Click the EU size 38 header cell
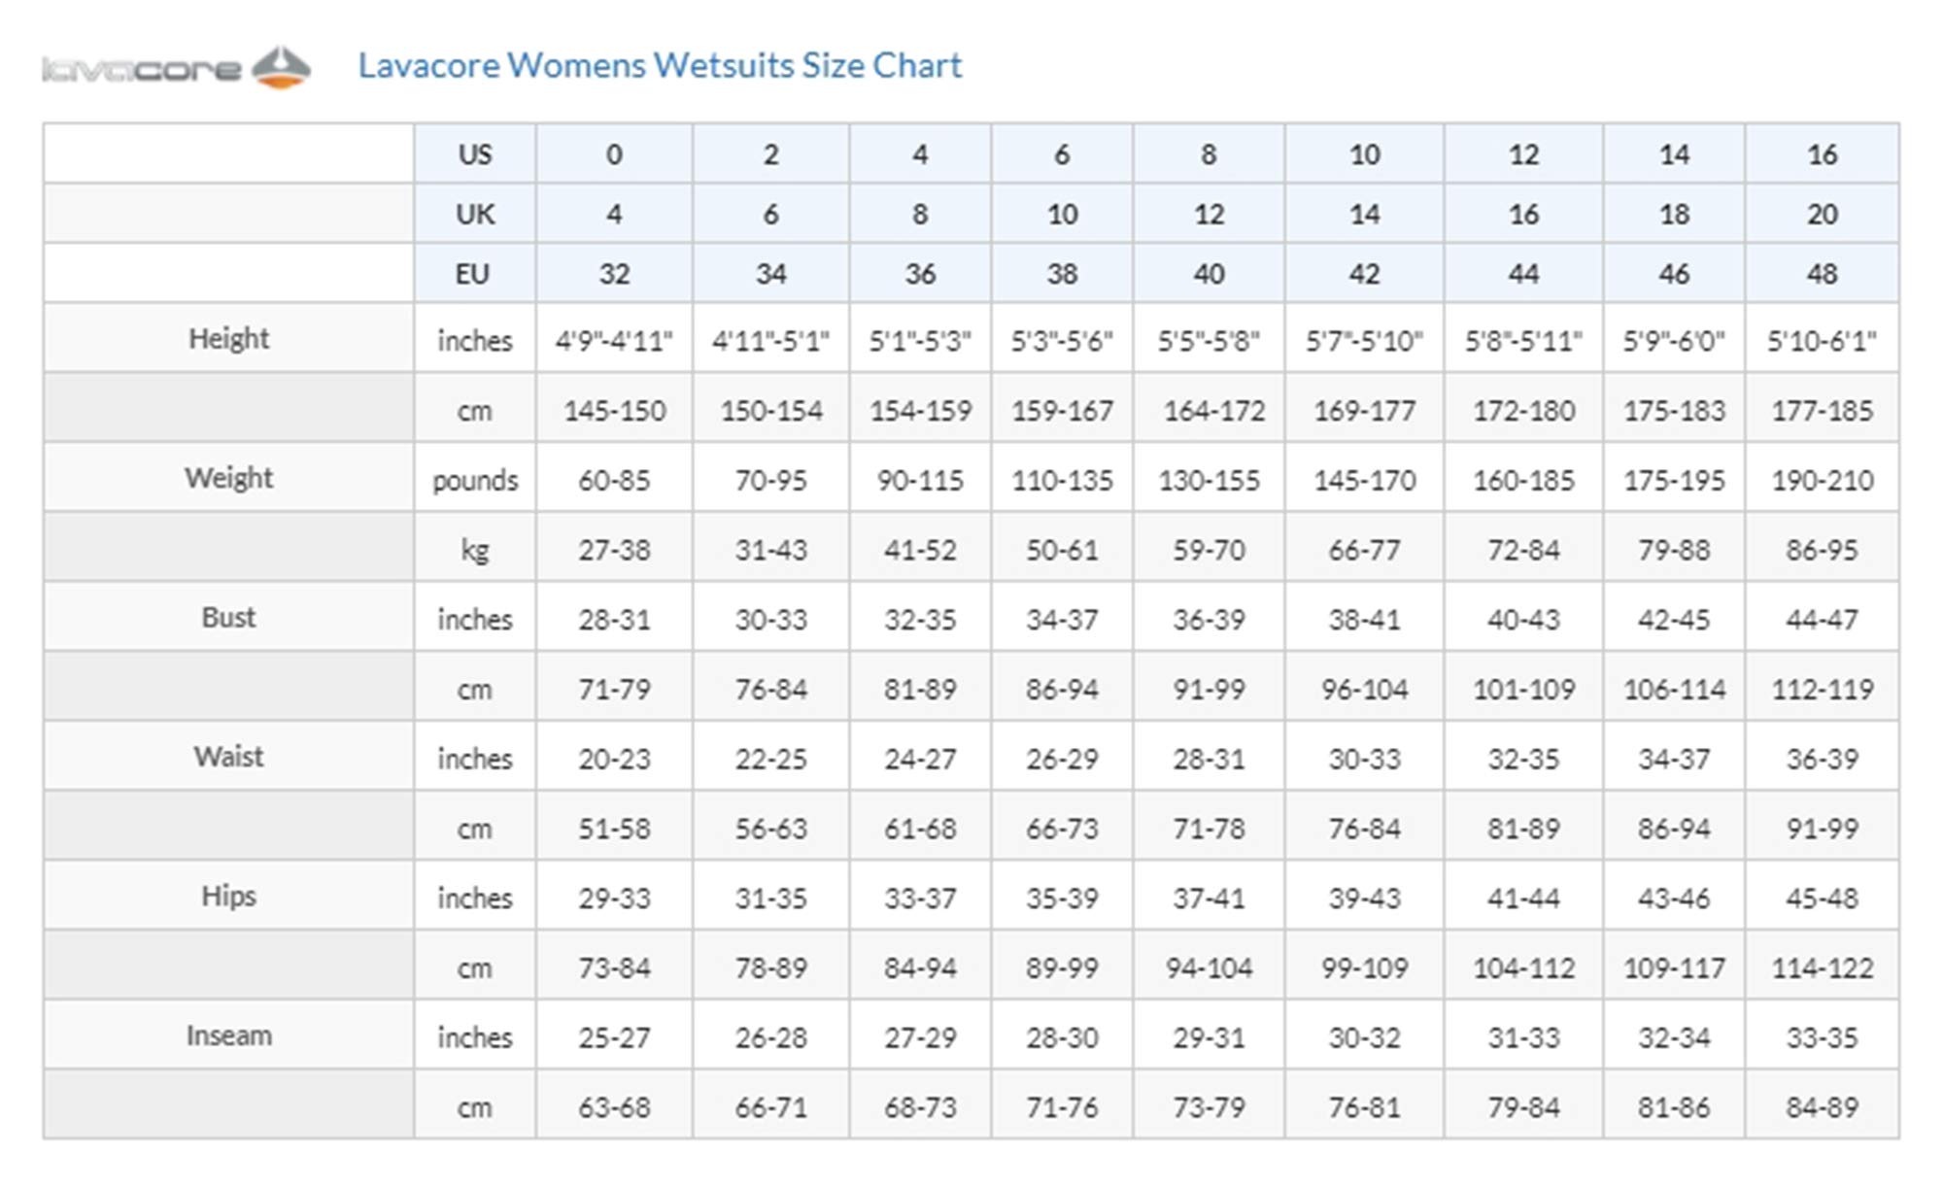The height and width of the screenshot is (1187, 1943). (1062, 273)
